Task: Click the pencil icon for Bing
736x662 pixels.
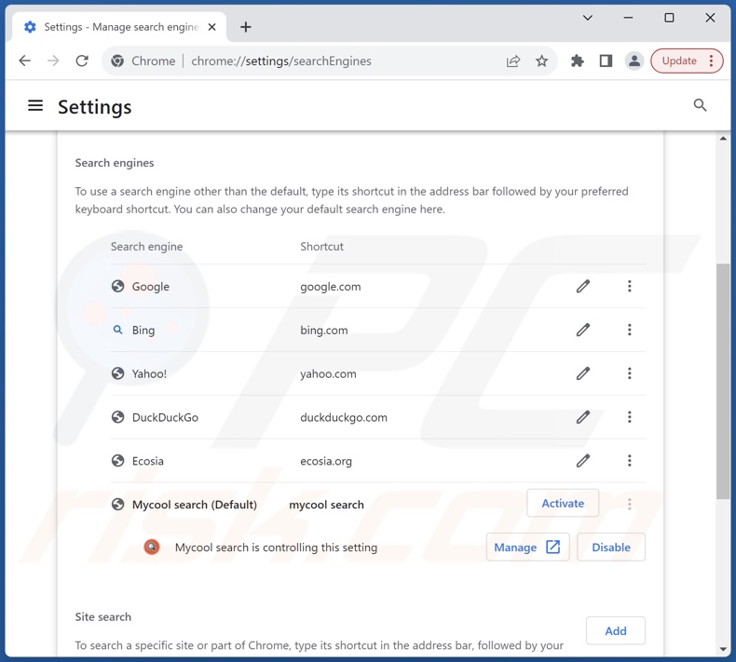Action: coord(582,330)
